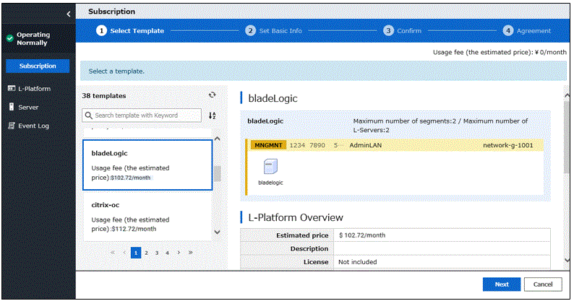Go to last page of templates
574x301 pixels.
pyautogui.click(x=191, y=253)
